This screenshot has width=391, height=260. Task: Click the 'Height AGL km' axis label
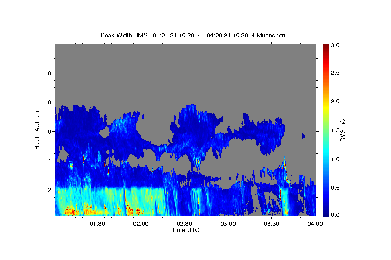click(x=37, y=130)
